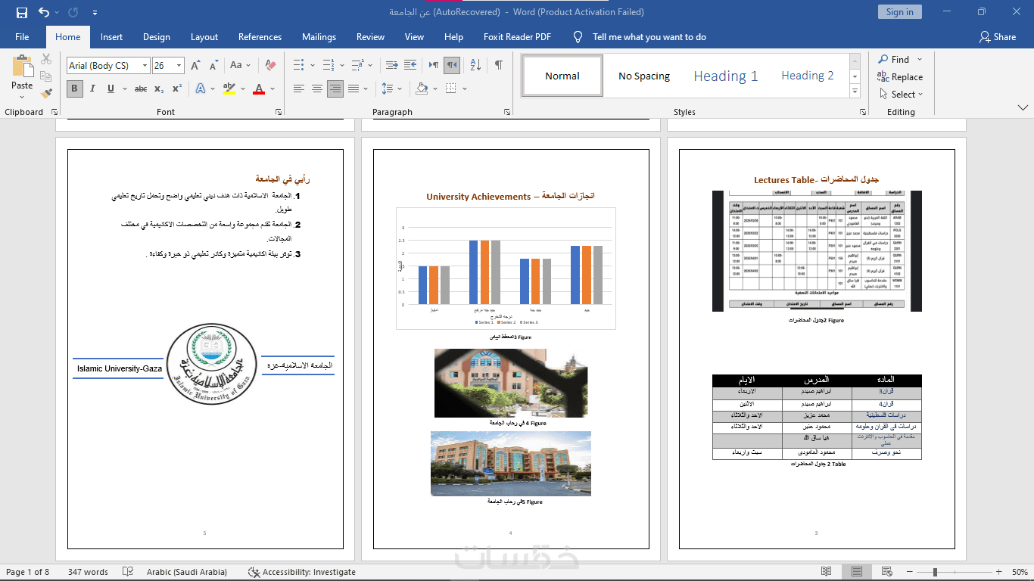The height and width of the screenshot is (581, 1034).
Task: Copy the selection to the clipboard
Action: click(x=46, y=76)
